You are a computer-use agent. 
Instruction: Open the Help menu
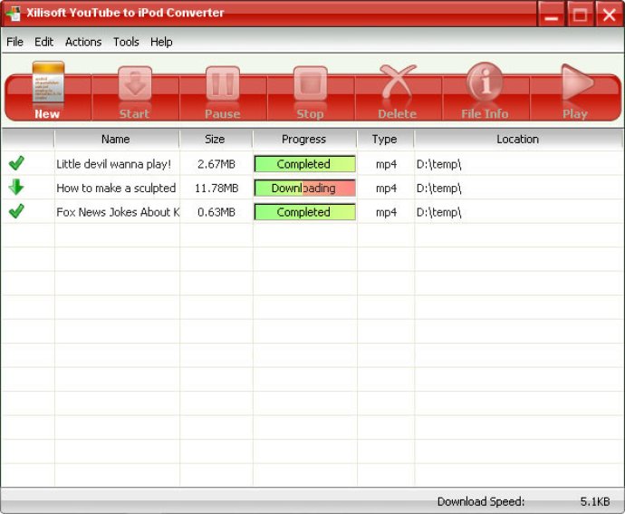(x=161, y=42)
